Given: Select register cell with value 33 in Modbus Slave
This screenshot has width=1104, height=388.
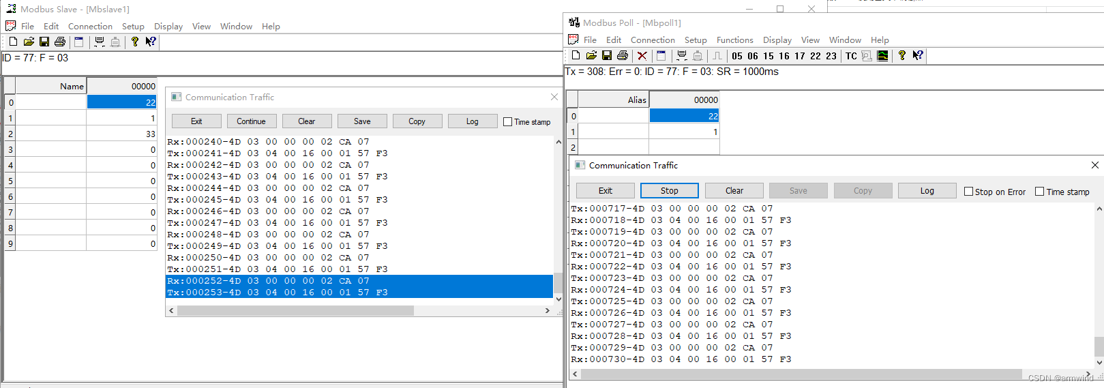Looking at the screenshot, I should pos(121,134).
